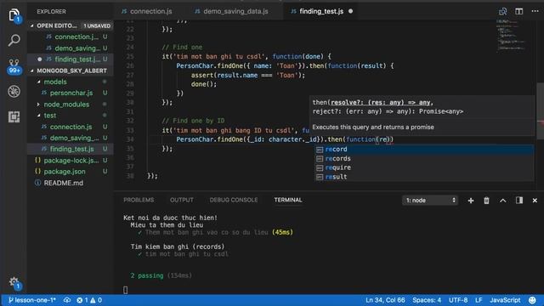
Task: Move panel position with layout icon
Action: click(x=519, y=201)
